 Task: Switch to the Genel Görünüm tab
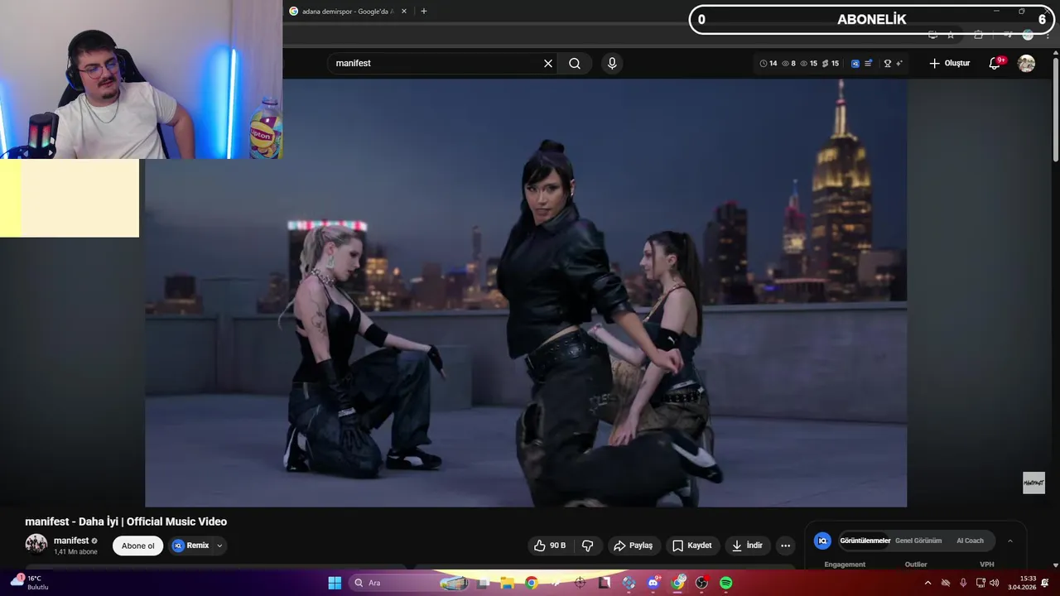(918, 541)
